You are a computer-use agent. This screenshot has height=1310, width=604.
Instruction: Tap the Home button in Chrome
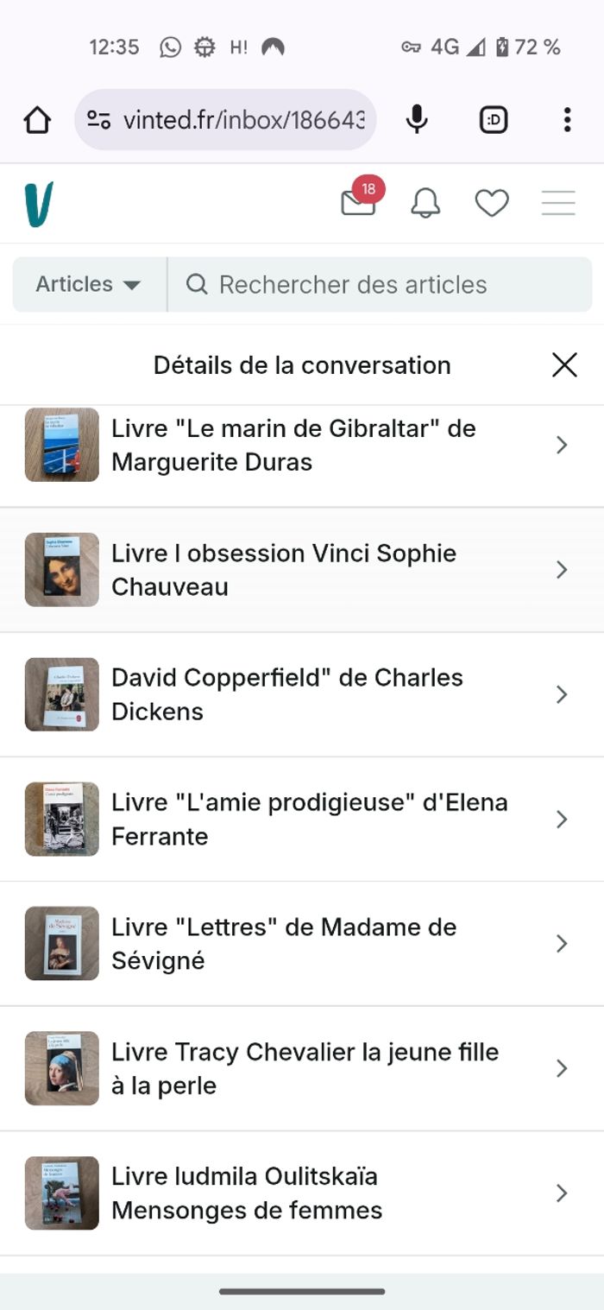coord(38,119)
